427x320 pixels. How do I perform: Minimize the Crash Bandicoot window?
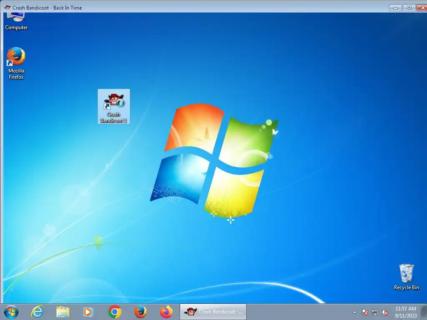[x=395, y=7]
